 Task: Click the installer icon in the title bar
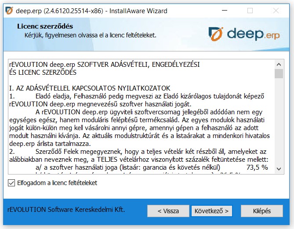(x=8, y=11)
